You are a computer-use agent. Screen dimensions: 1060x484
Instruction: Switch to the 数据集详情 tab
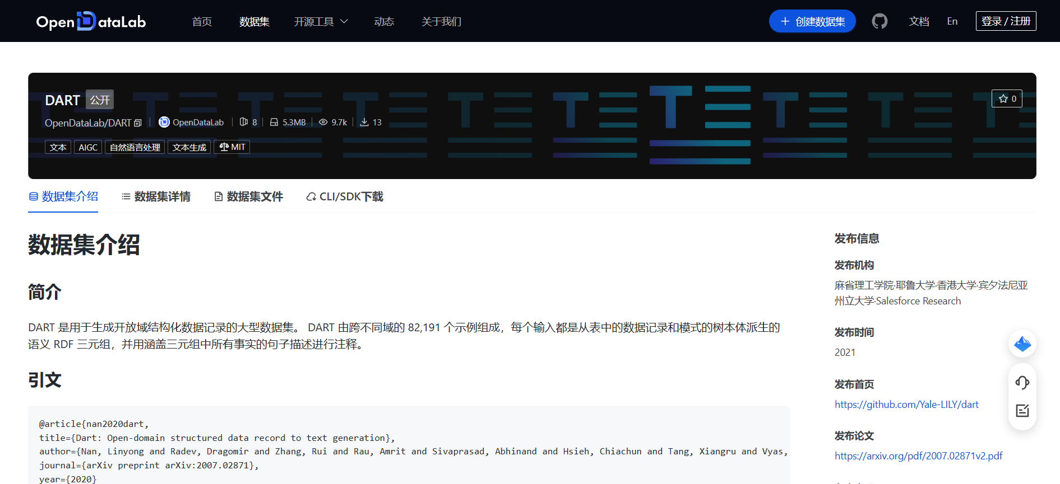(x=156, y=196)
